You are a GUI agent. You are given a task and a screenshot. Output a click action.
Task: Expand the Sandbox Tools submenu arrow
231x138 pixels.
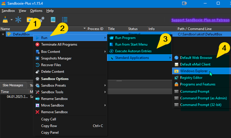point(105,92)
